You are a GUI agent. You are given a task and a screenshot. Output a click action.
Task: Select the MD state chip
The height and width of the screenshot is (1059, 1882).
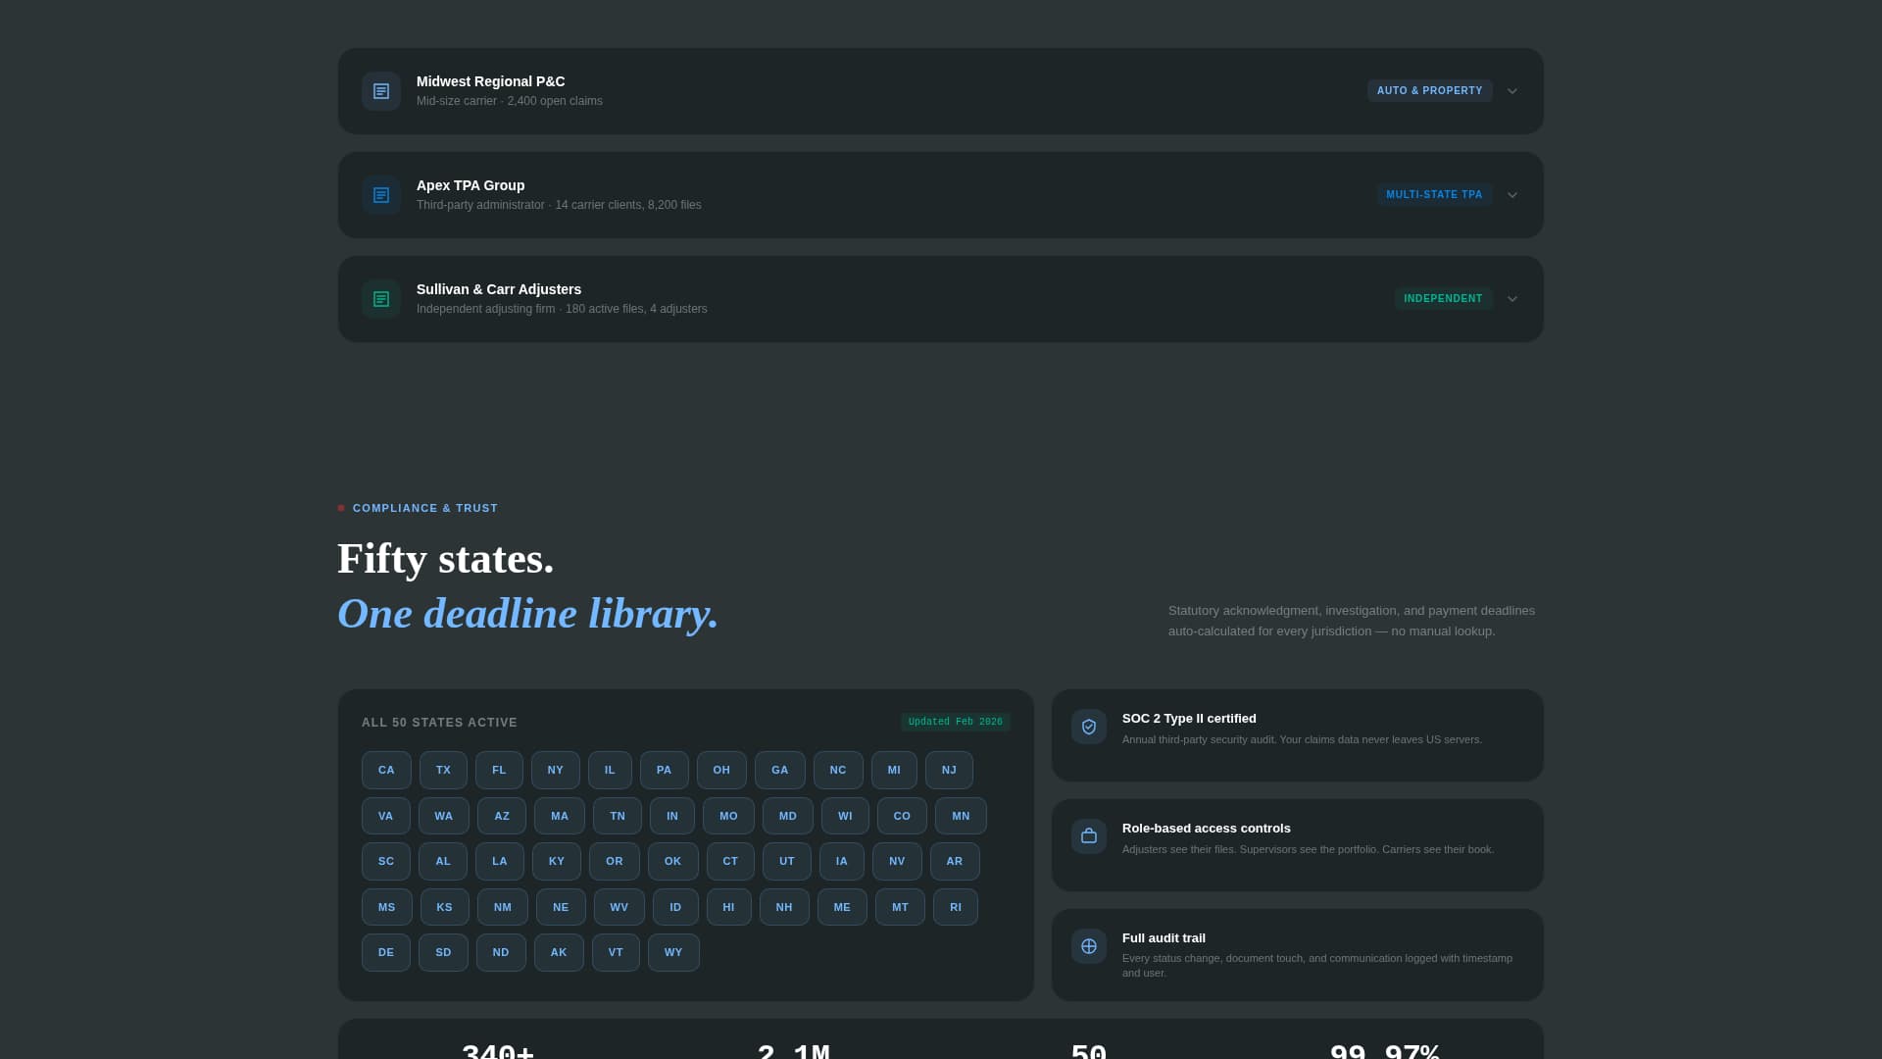[x=788, y=816]
